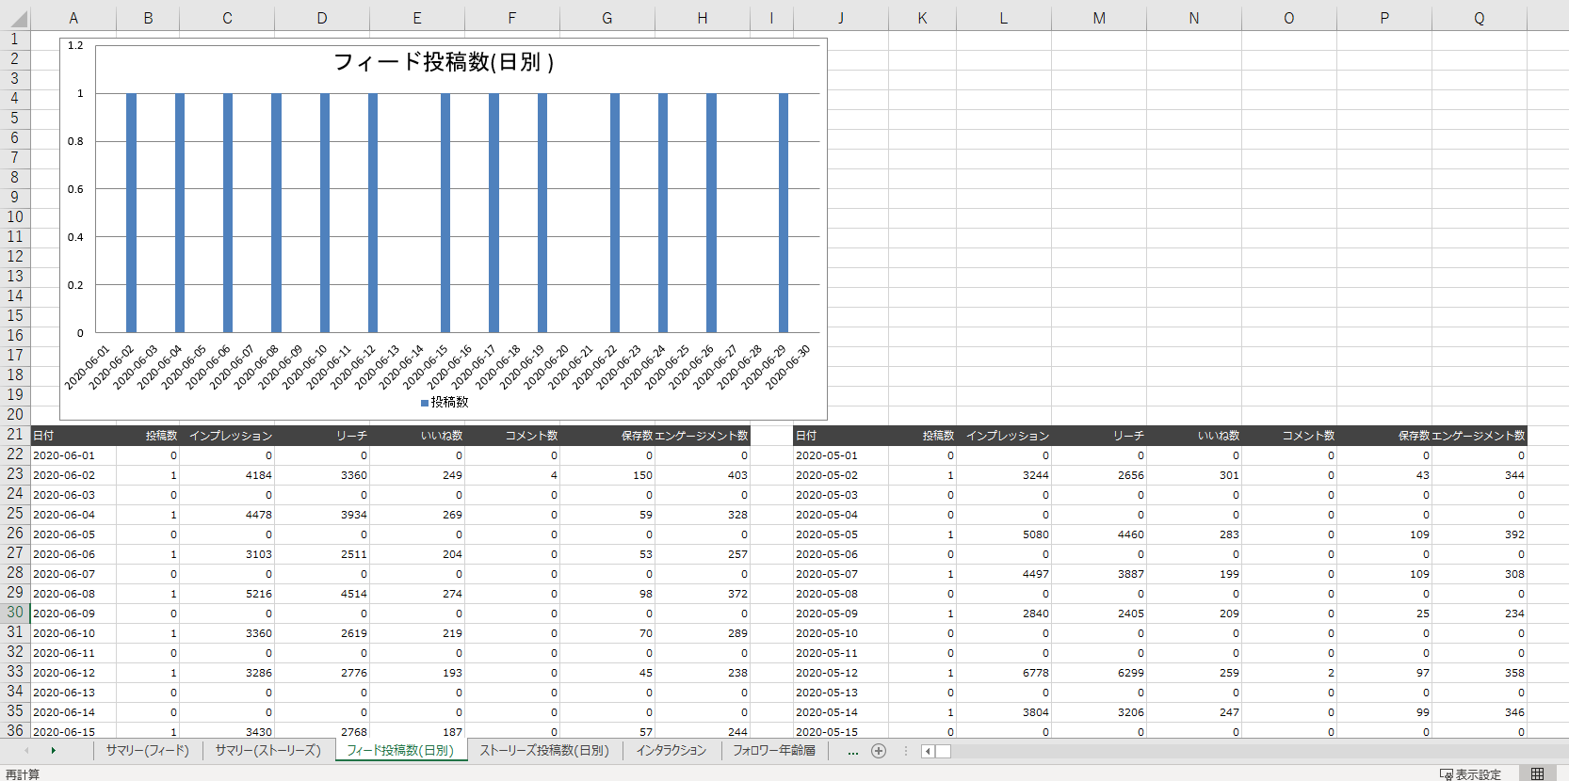Image resolution: width=1569 pixels, height=781 pixels.
Task: Click the chart title フィード投稿数(日別)
Action: click(444, 62)
